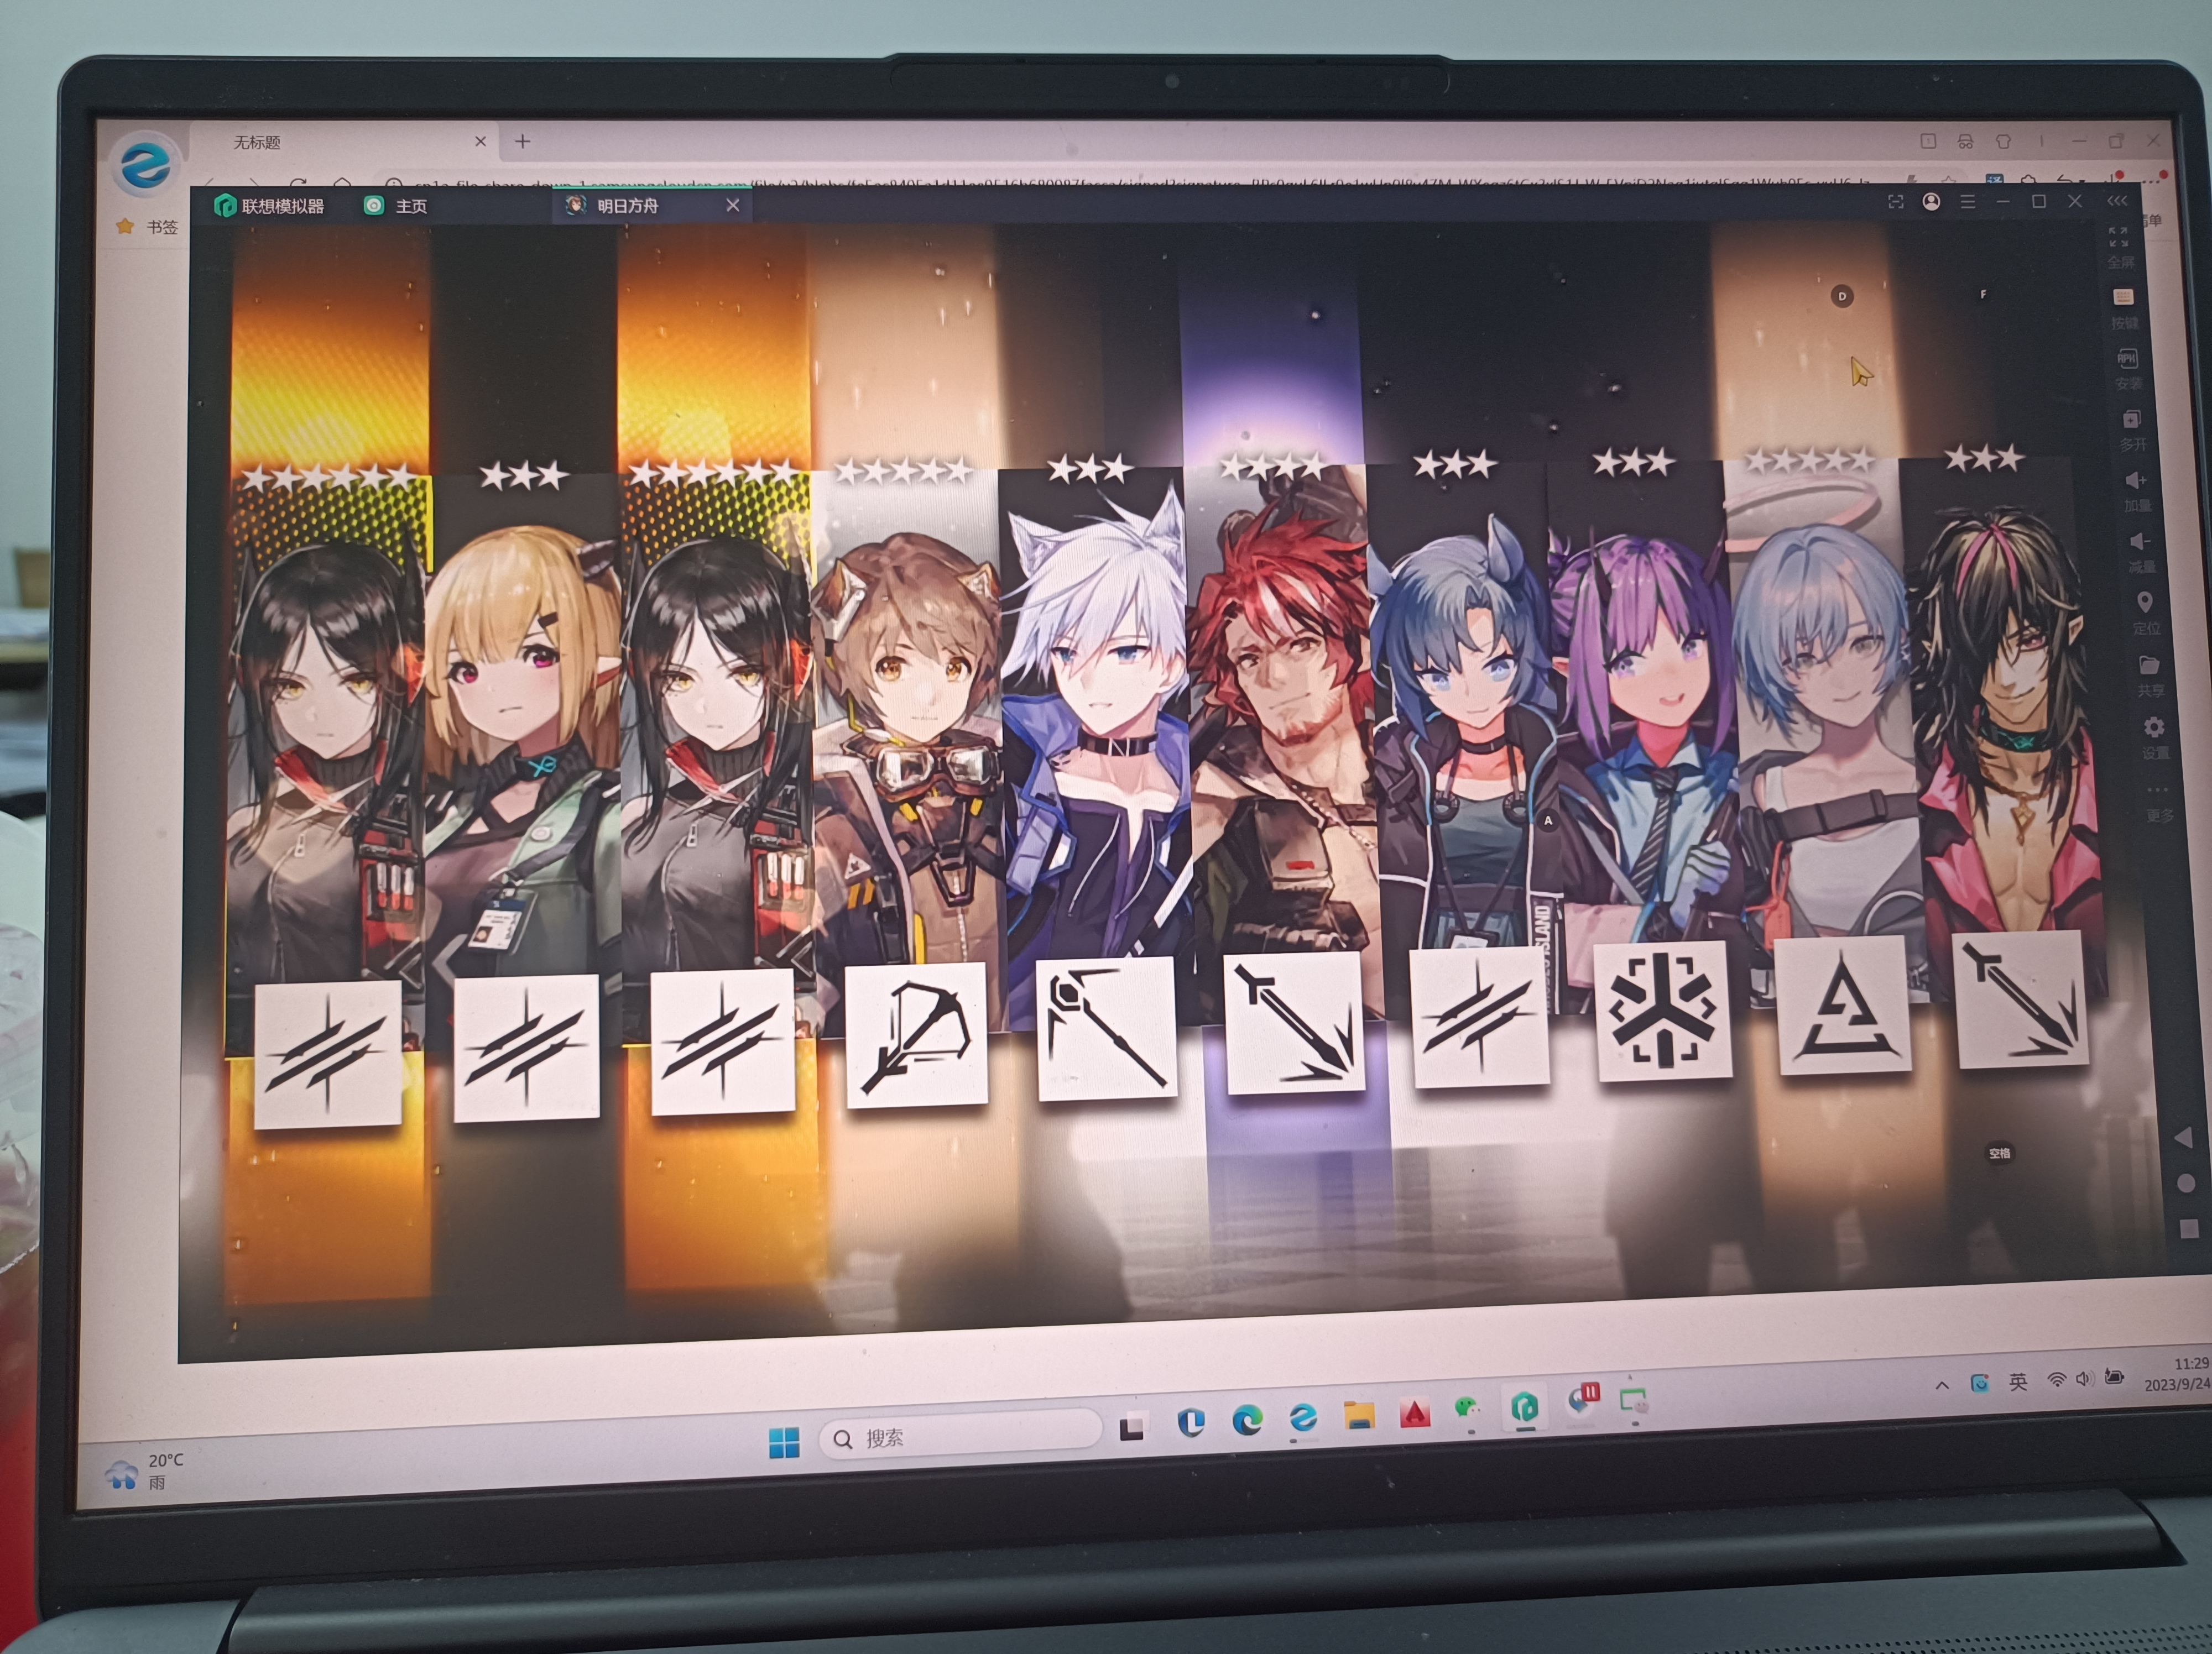This screenshot has width=2212, height=1654.
Task: Click the Android back triangle button
Action: click(x=2184, y=1137)
